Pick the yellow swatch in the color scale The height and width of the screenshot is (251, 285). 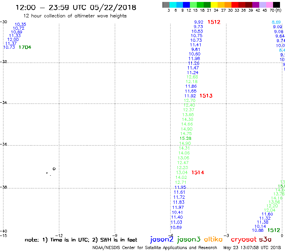(x=214, y=5)
